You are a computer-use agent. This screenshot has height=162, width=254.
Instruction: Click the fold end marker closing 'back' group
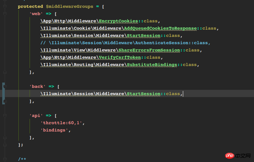(5, 101)
